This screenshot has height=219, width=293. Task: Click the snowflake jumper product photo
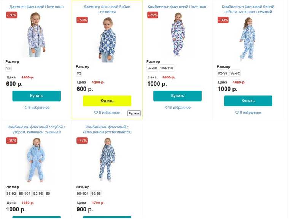(107, 40)
